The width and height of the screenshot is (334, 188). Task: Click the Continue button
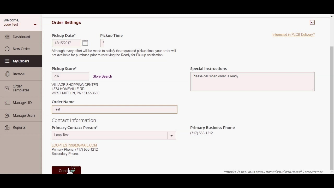click(66, 171)
